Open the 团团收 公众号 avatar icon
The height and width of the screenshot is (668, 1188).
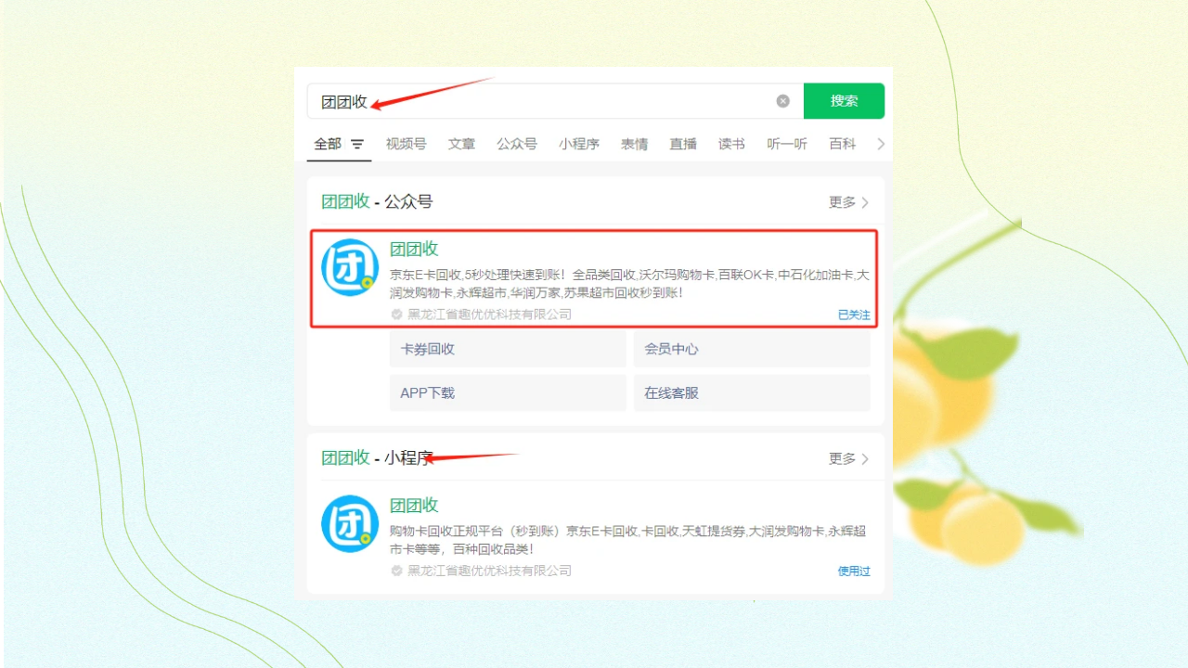point(350,268)
